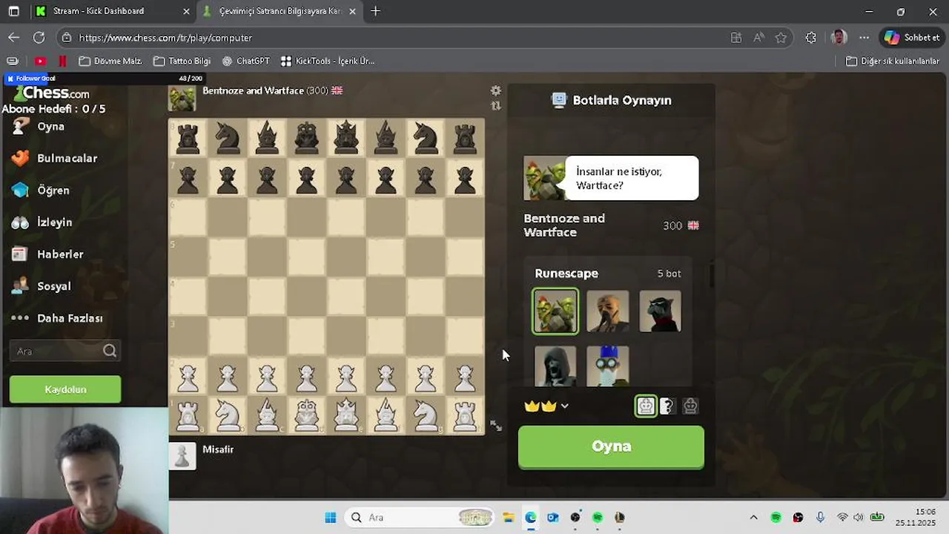Image resolution: width=949 pixels, height=534 pixels.
Task: Open Bulmacalar puzzles menu
Action: (67, 158)
